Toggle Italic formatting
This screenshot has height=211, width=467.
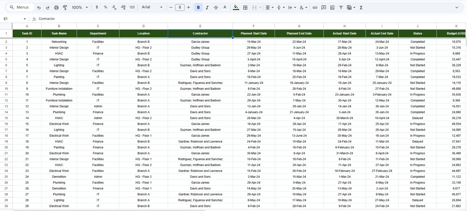point(207,7)
